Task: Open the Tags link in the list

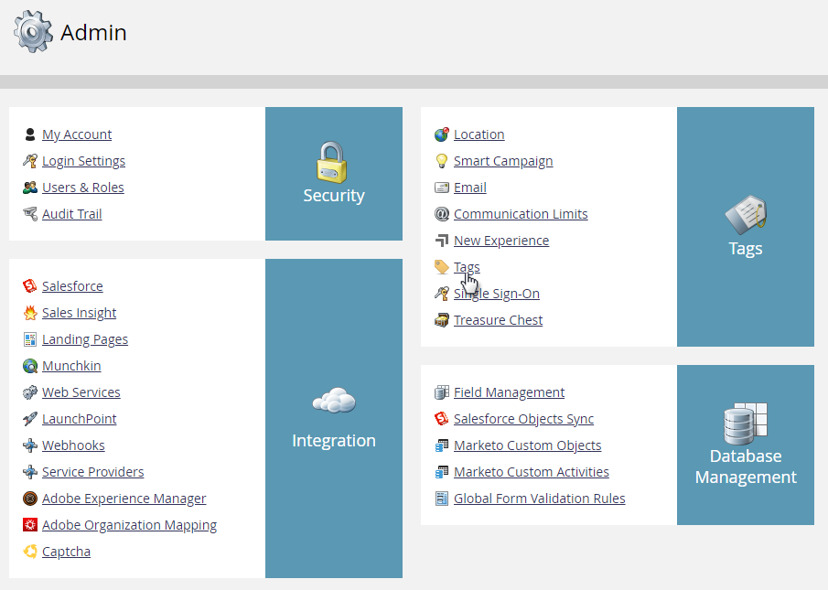Action: pos(467,267)
